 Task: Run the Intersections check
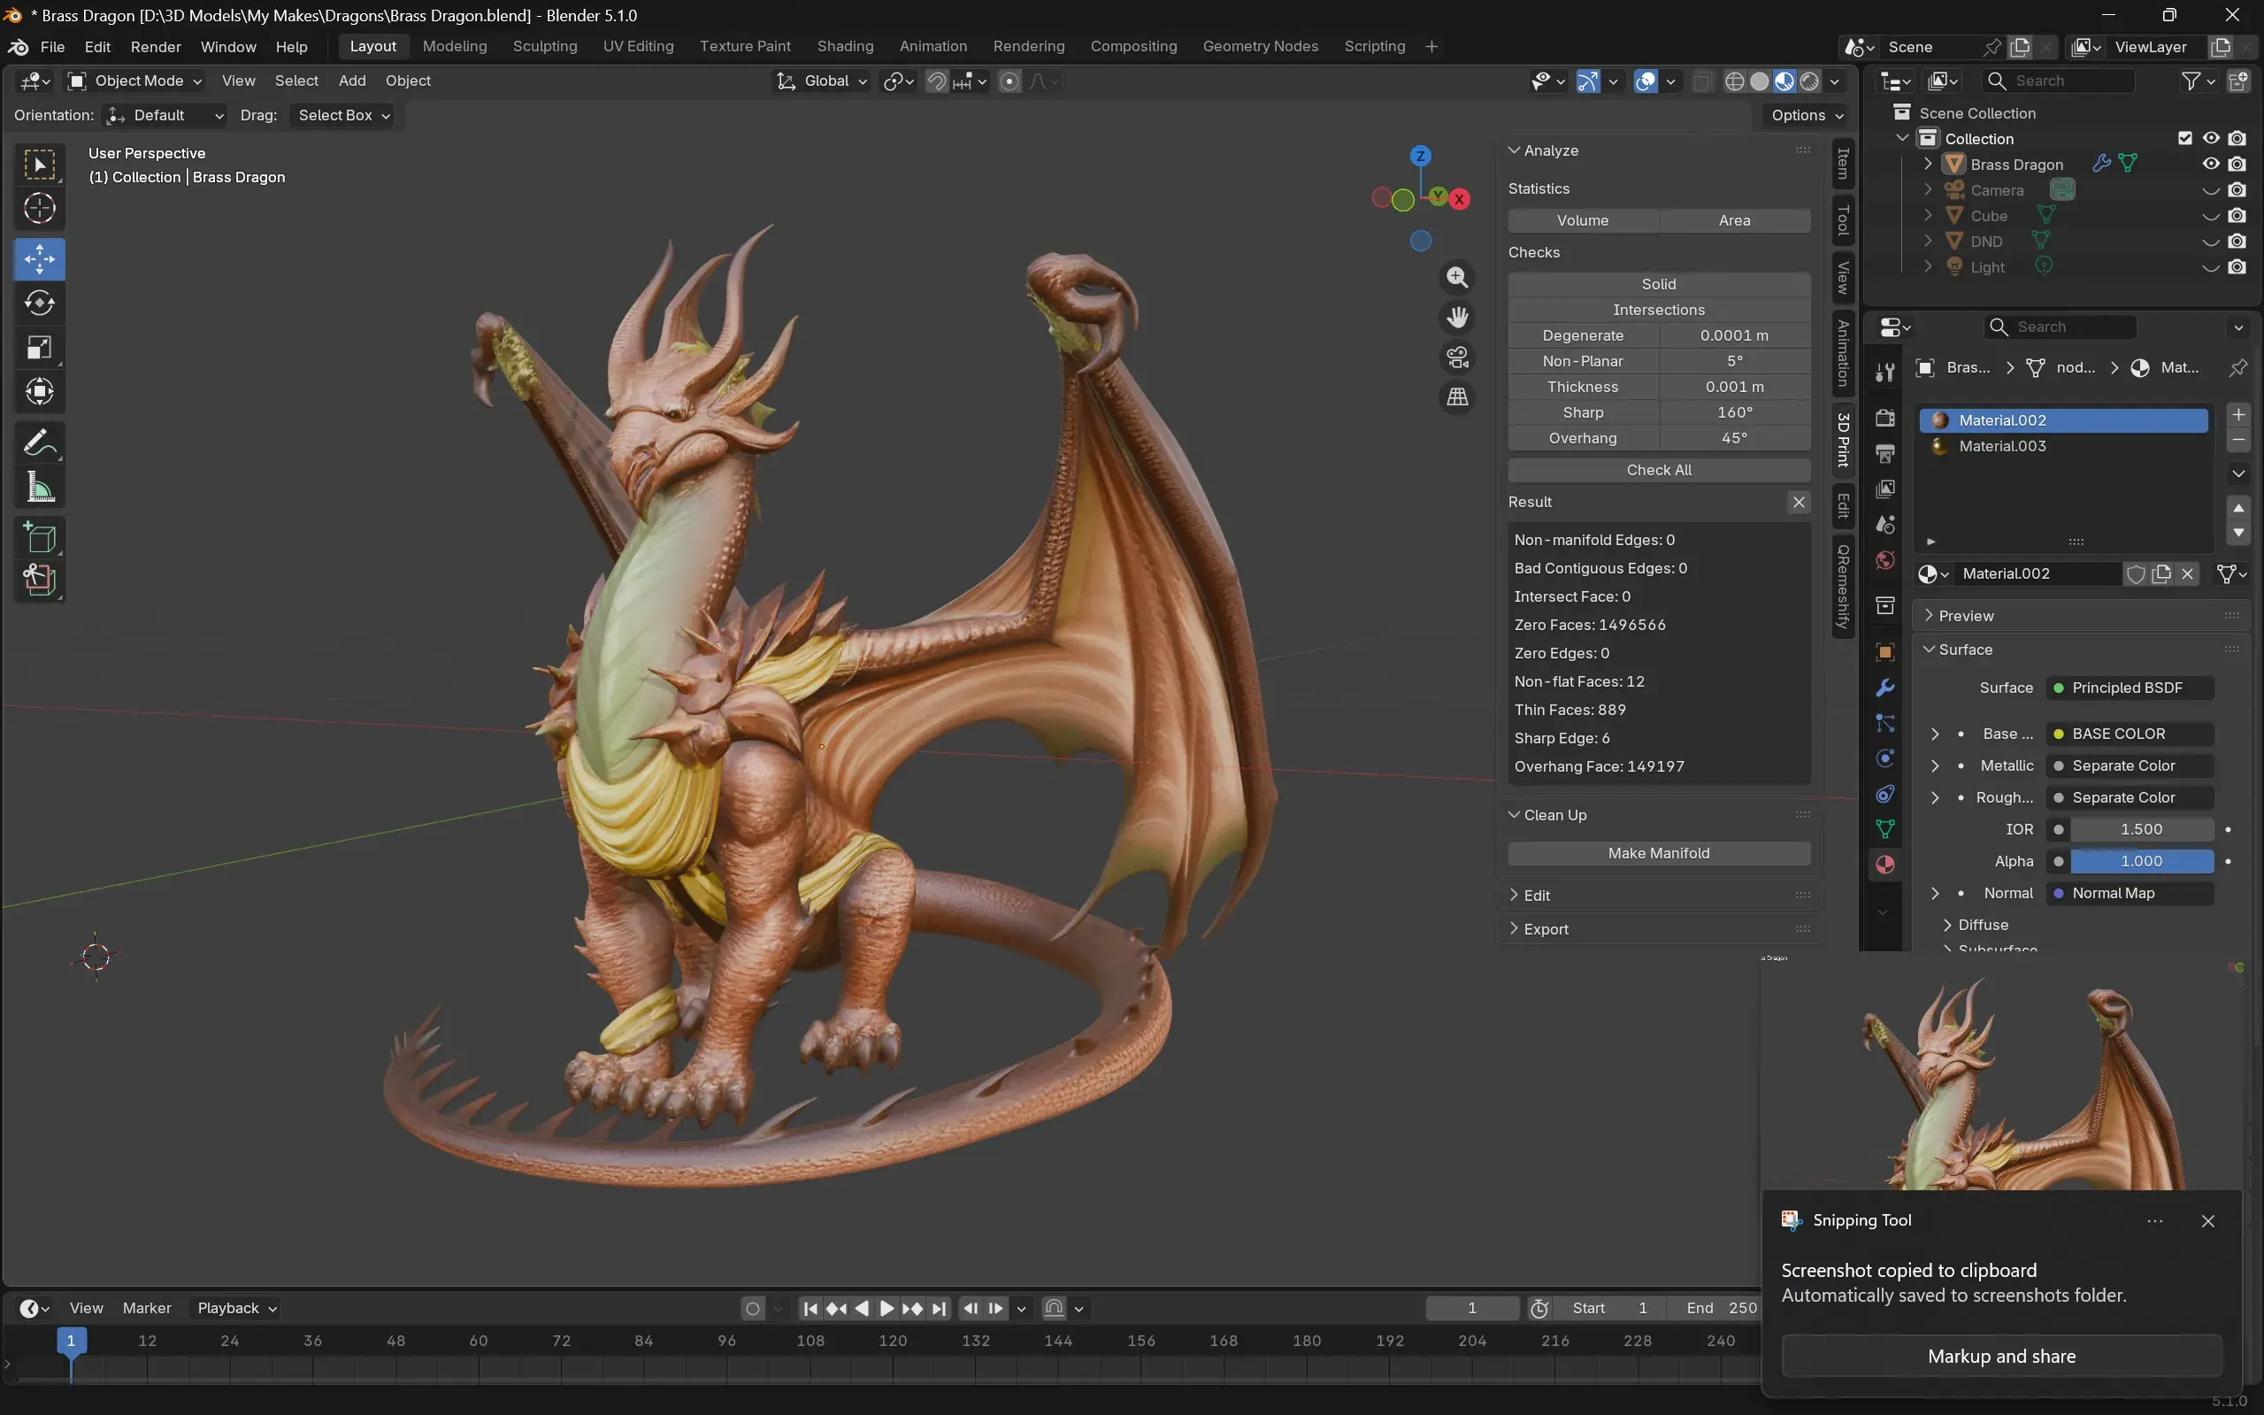1659,310
